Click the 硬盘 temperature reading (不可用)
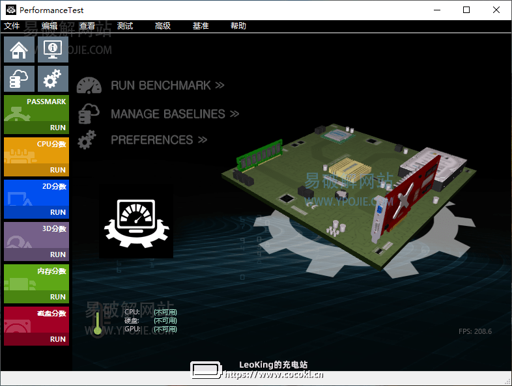 click(x=165, y=321)
